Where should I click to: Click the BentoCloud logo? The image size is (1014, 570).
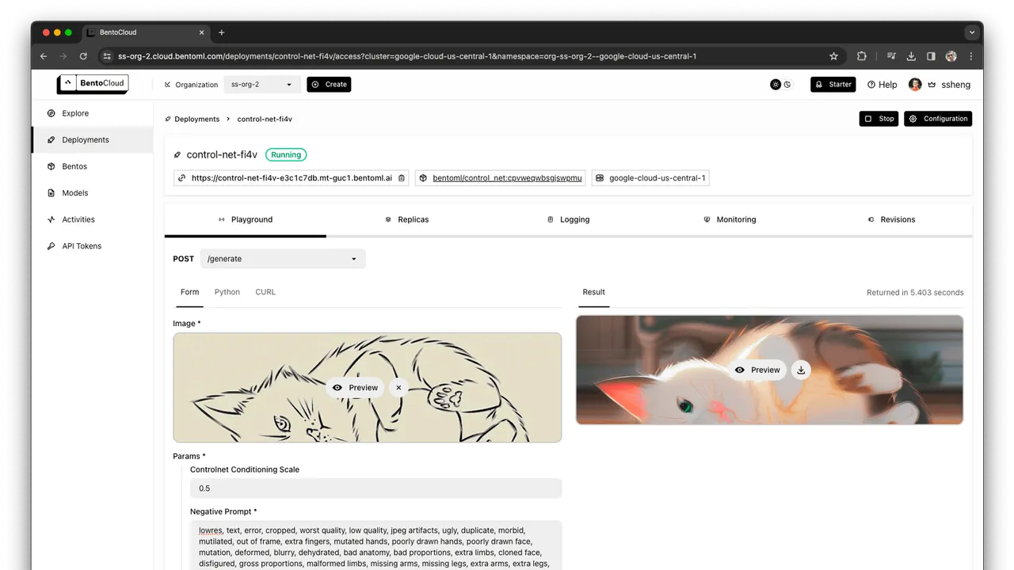click(x=93, y=83)
